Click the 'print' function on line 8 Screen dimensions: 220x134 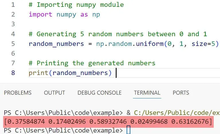pyautogui.click(x=38, y=73)
